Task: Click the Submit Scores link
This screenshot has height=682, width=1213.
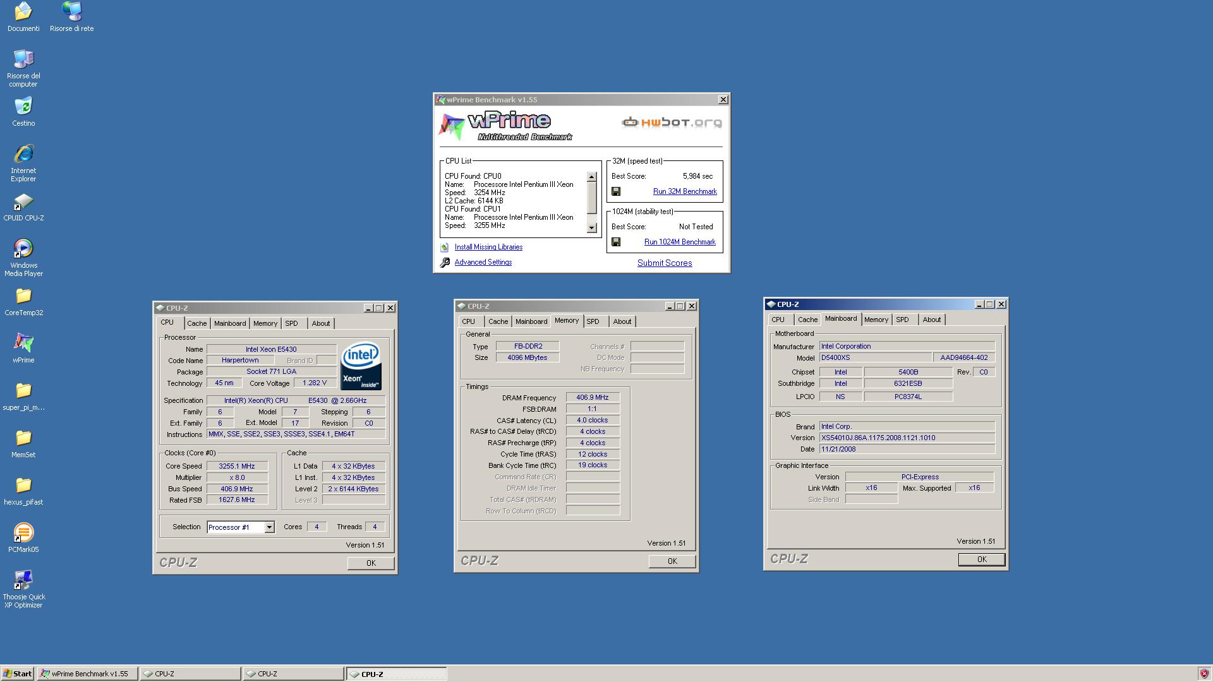Action: (x=665, y=263)
